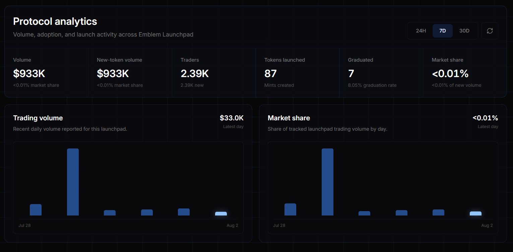Select the Tokens launched 87 card
This screenshot has width=513, height=252.
coord(298,73)
